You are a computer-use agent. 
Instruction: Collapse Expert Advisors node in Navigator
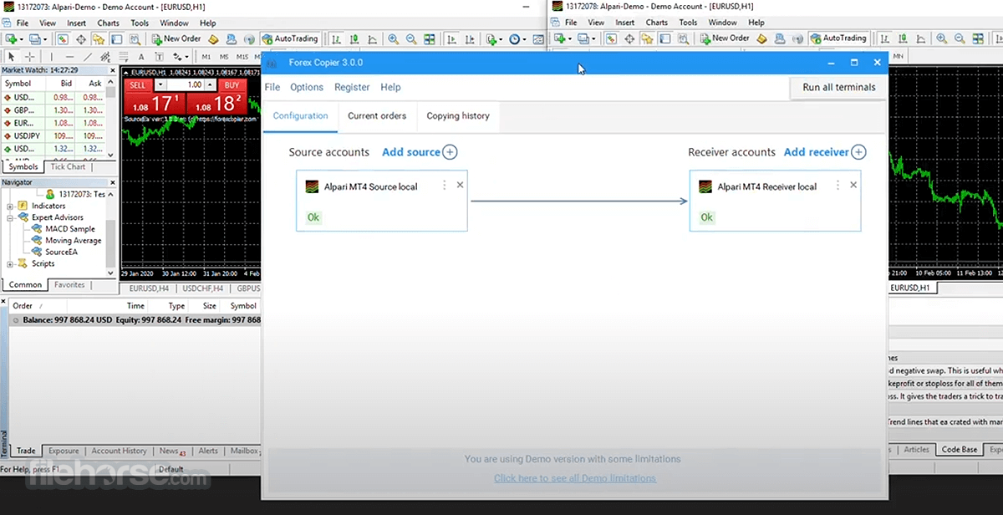[10, 217]
